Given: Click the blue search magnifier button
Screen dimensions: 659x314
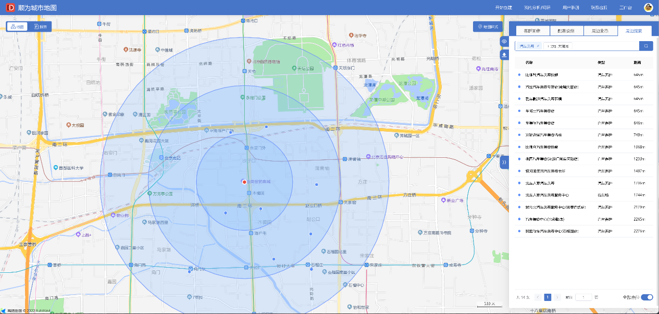Looking at the screenshot, I should click(x=646, y=46).
